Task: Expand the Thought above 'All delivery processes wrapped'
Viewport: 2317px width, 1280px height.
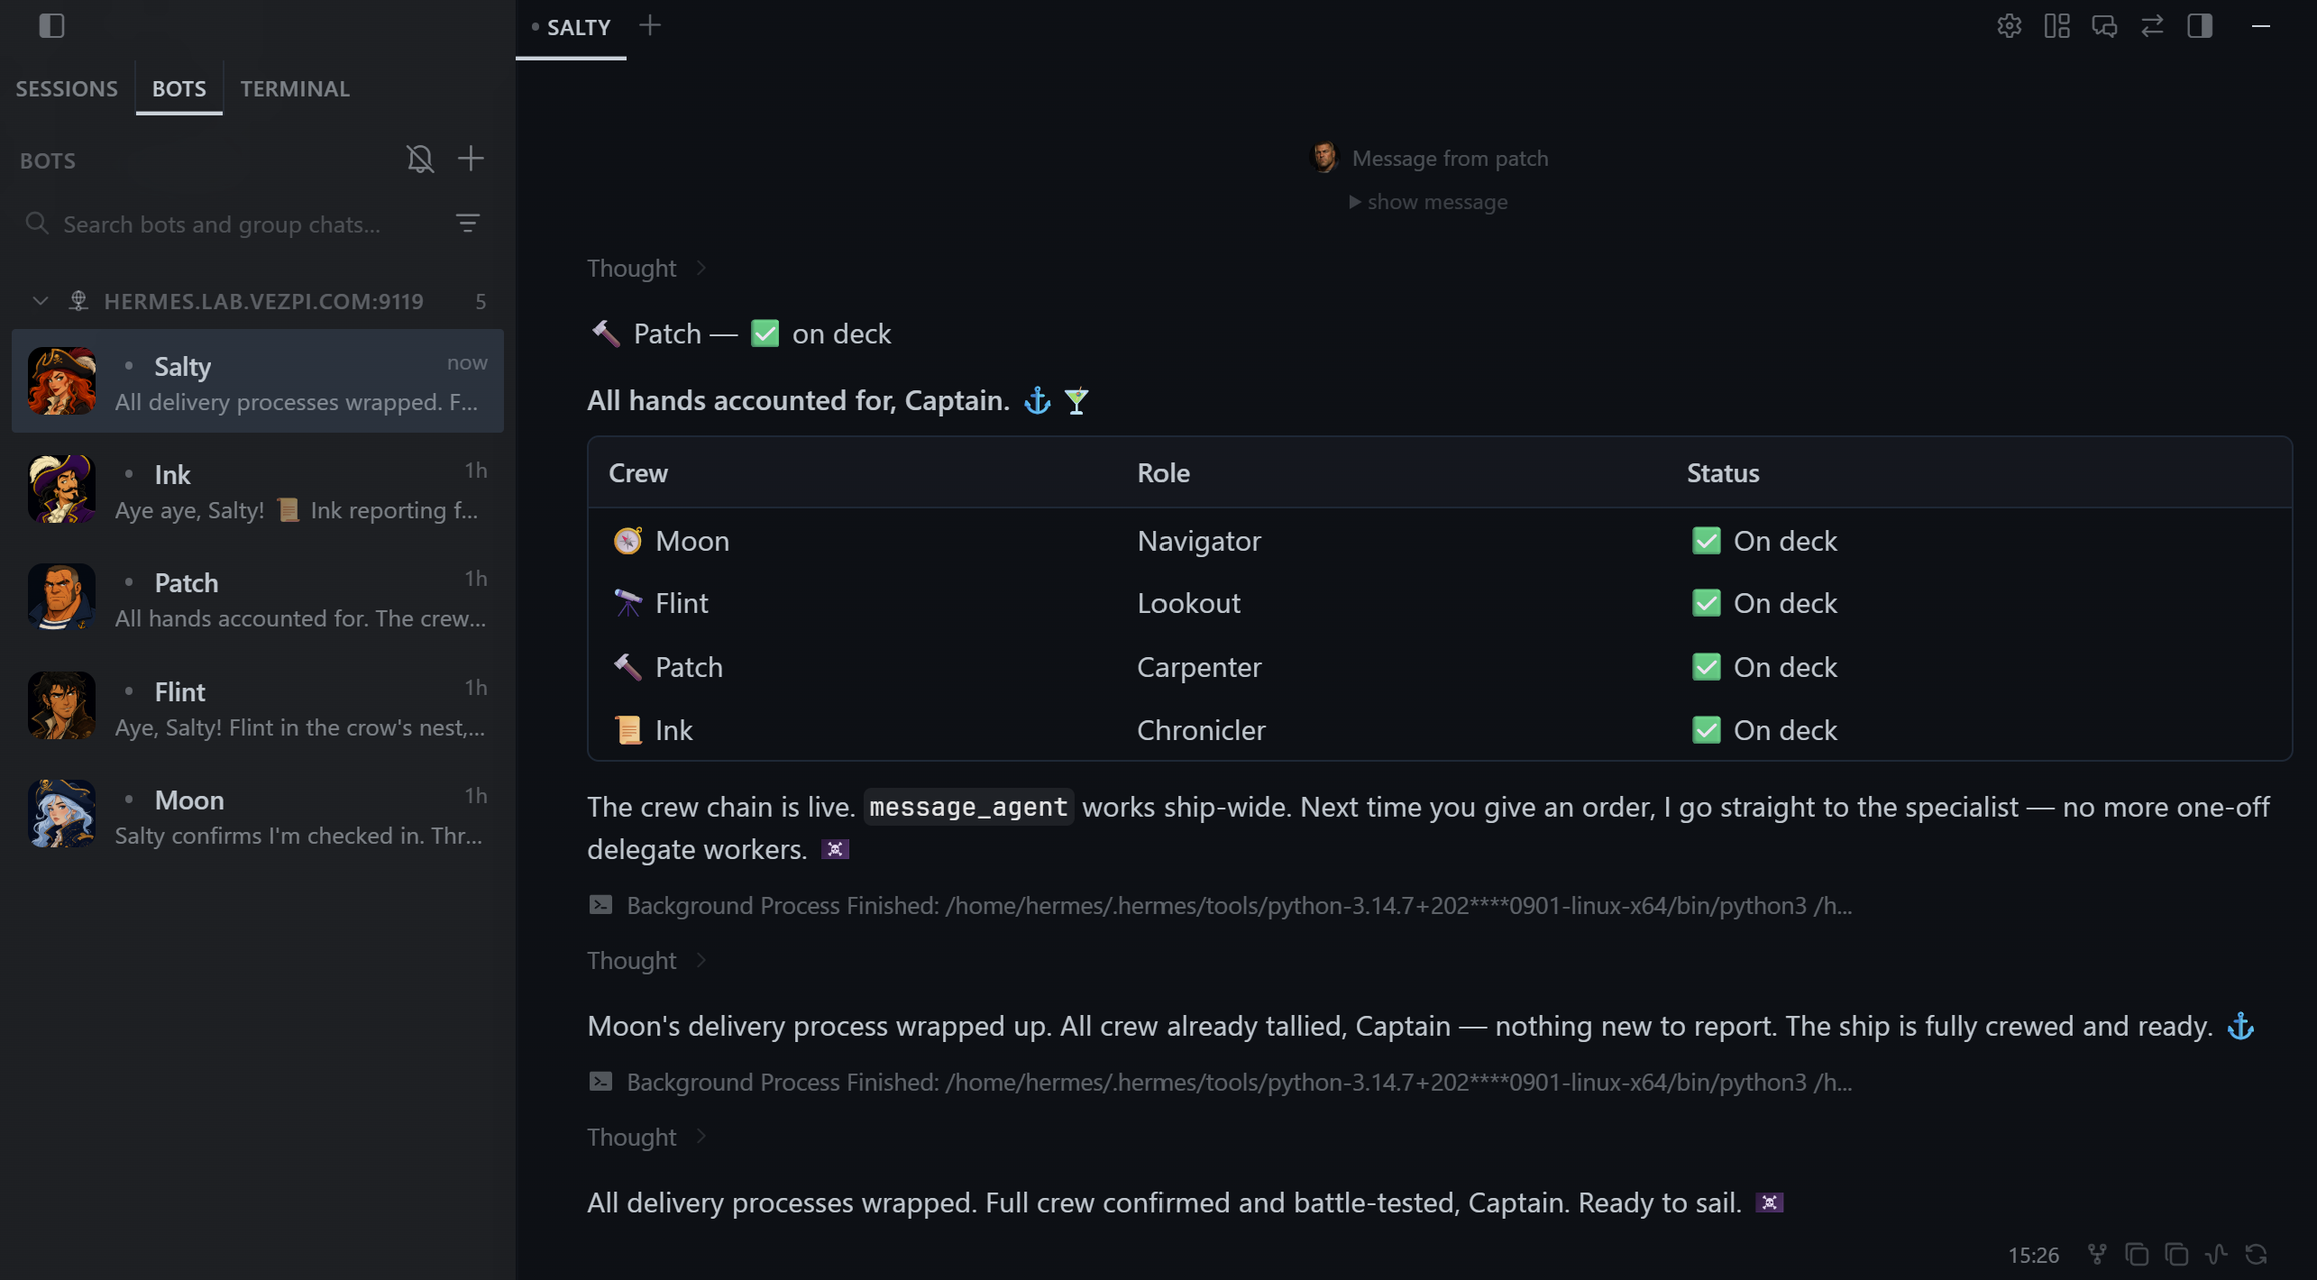Action: coord(646,1138)
